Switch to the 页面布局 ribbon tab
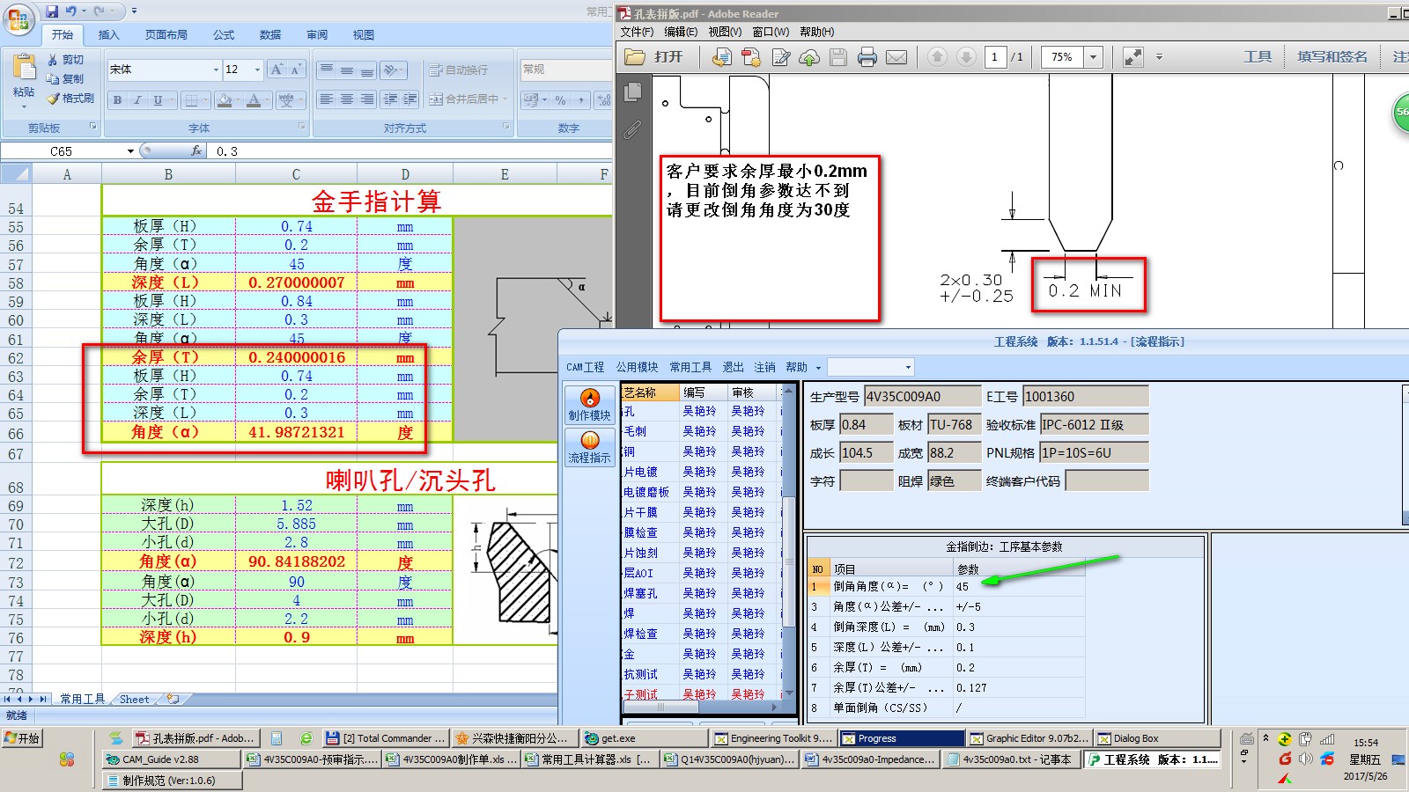Screen dimensions: 1409x792 [166, 35]
